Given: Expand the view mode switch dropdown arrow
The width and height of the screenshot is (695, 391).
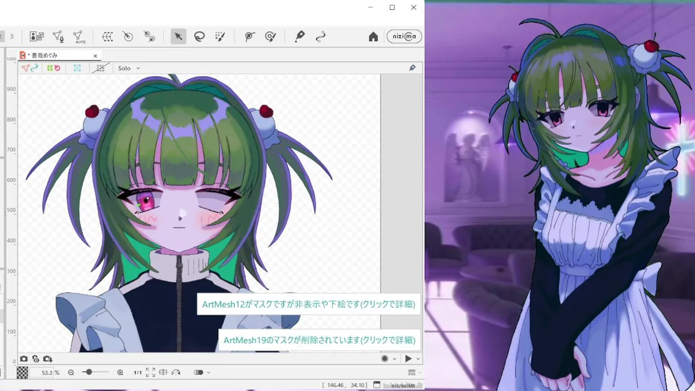Looking at the screenshot, I should (208, 373).
